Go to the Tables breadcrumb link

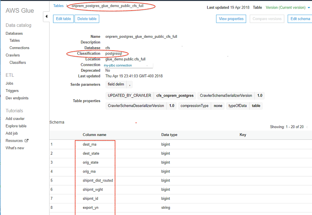click(58, 6)
